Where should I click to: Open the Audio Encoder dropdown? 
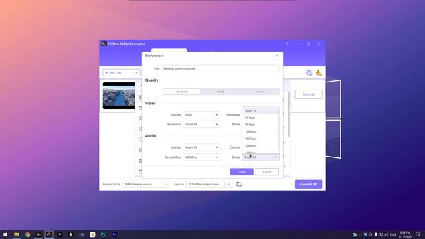[201, 147]
